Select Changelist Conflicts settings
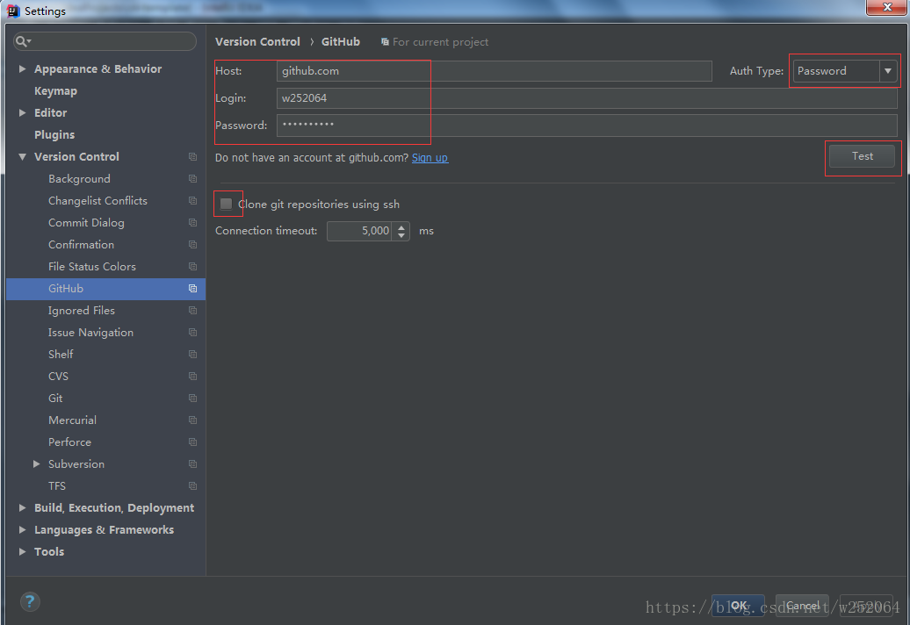The height and width of the screenshot is (625, 910). click(98, 201)
